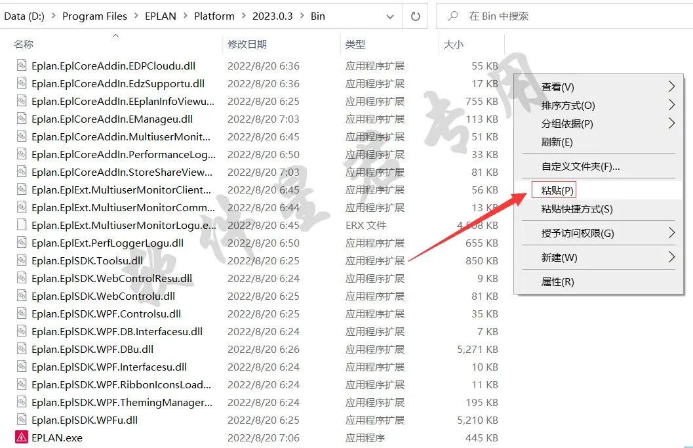693x448 pixels.
Task: Click the file icon of Eplan.EplSDK.WPF.DB.Interfacesu.dll
Action: tap(21, 331)
